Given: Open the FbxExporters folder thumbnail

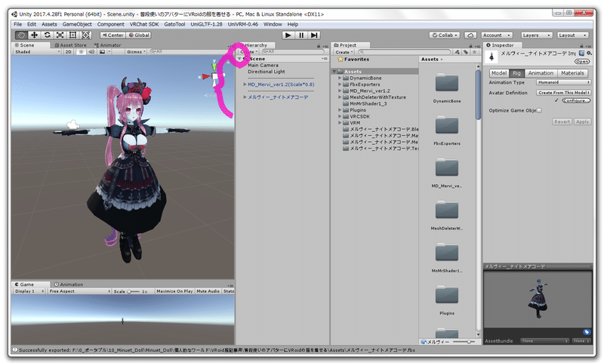Looking at the screenshot, I should [447, 125].
